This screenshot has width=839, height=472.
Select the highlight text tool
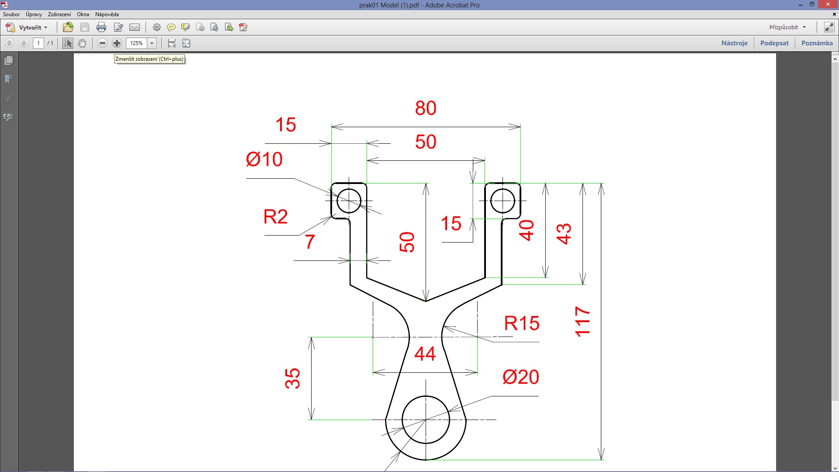pyautogui.click(x=186, y=27)
